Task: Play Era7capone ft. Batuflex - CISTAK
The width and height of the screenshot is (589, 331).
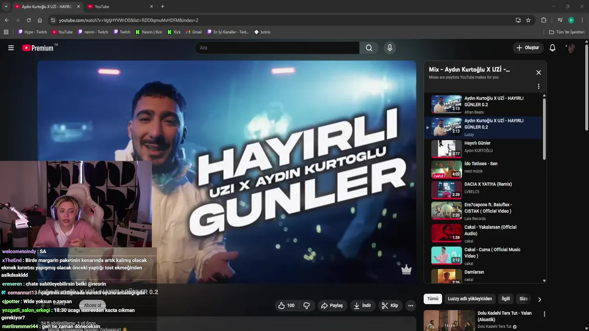Action: click(483, 211)
